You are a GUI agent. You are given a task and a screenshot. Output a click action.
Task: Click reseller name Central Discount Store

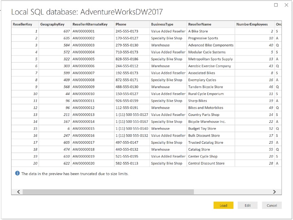[x=206, y=163]
